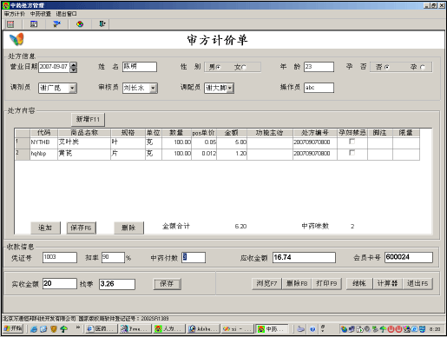Click the blue tools toolbar icon

pyautogui.click(x=56, y=24)
